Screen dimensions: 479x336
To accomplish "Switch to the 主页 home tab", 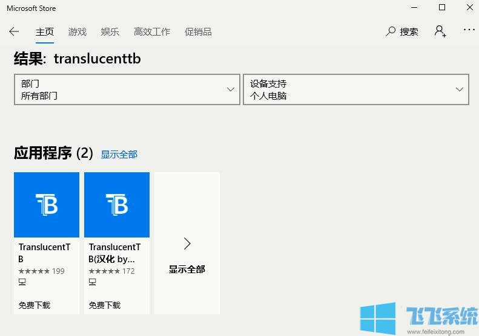I will click(45, 31).
